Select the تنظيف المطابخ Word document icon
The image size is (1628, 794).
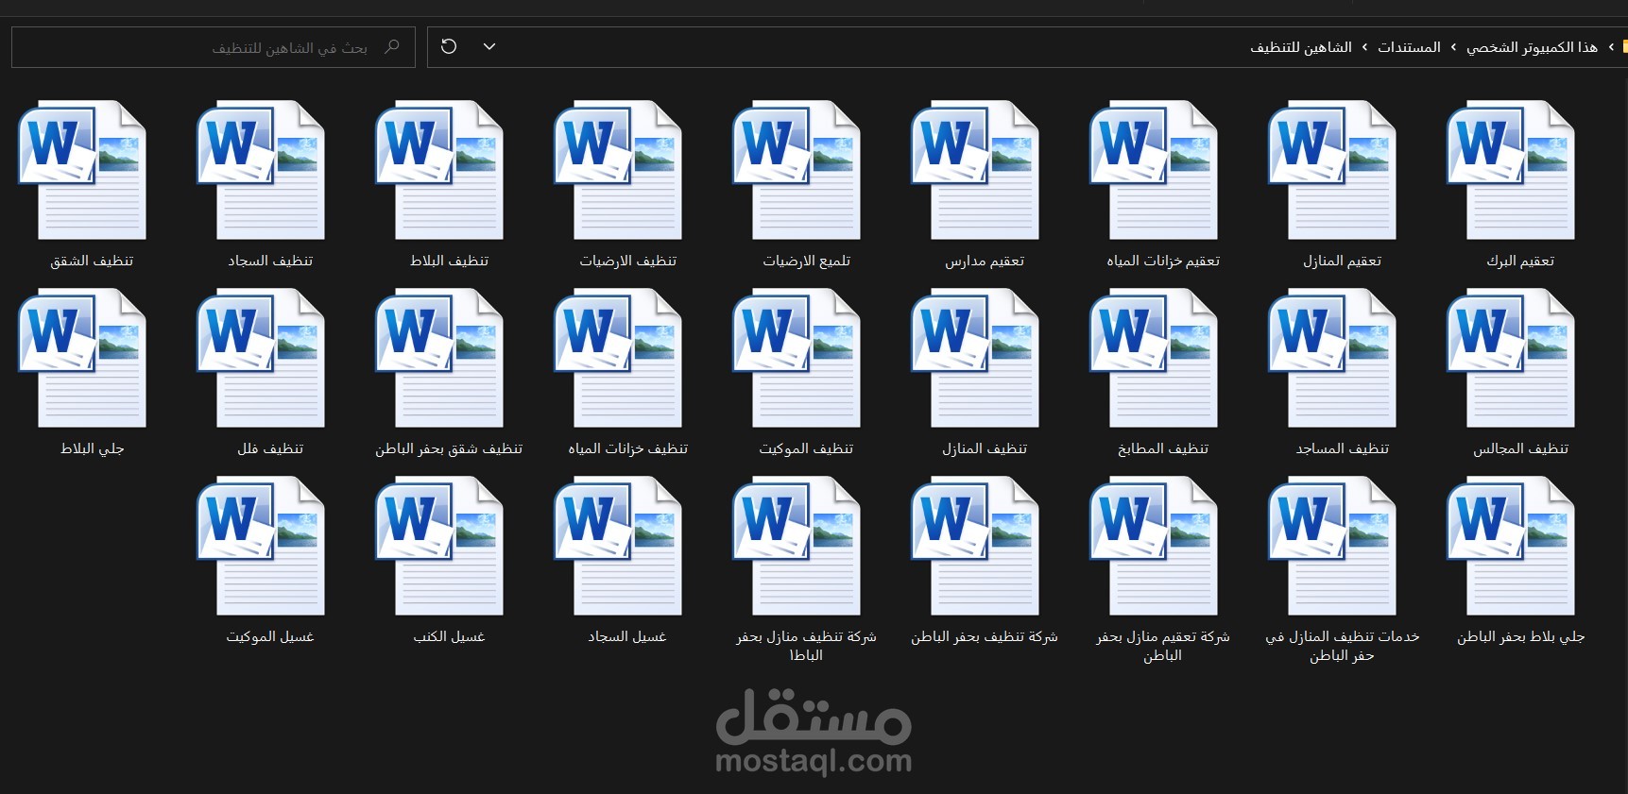pyautogui.click(x=1154, y=358)
